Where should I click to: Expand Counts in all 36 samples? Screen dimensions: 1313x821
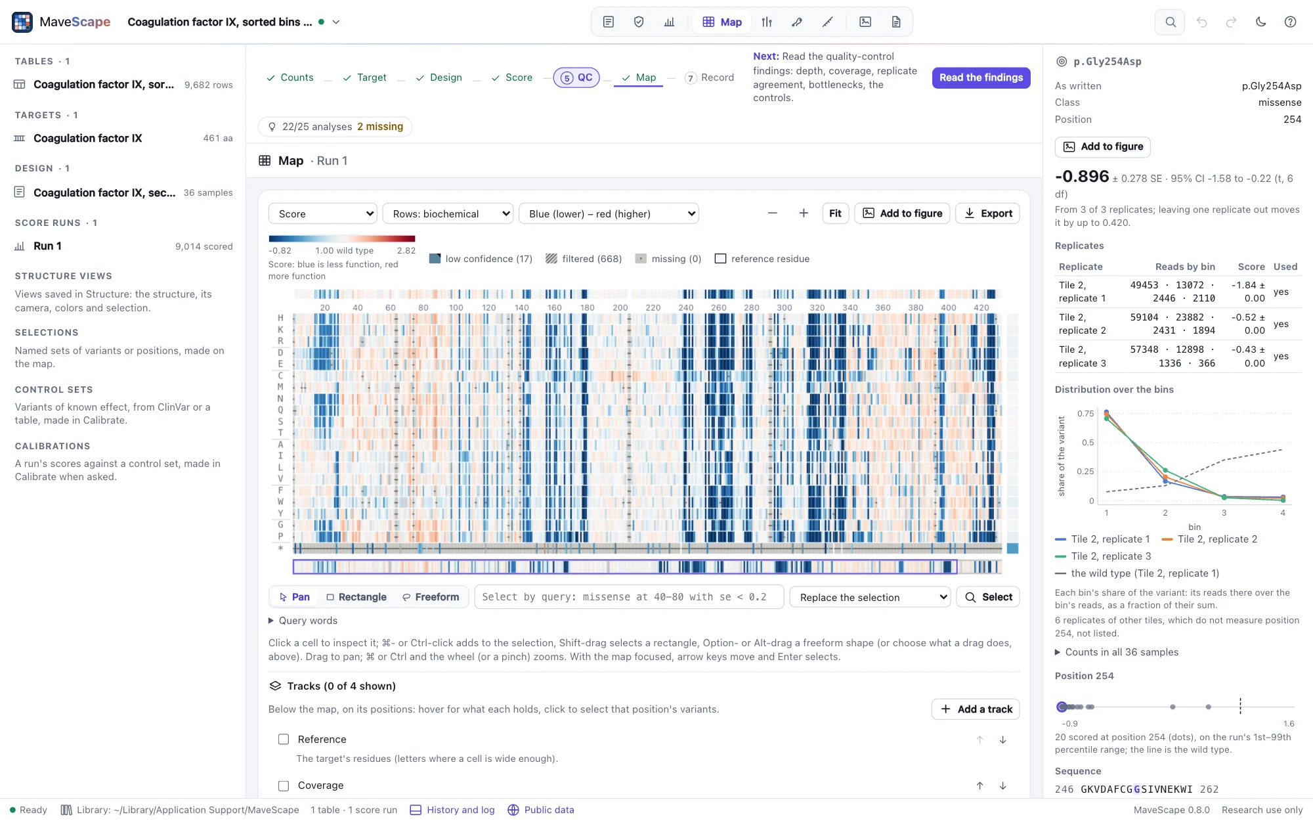[x=1117, y=652]
